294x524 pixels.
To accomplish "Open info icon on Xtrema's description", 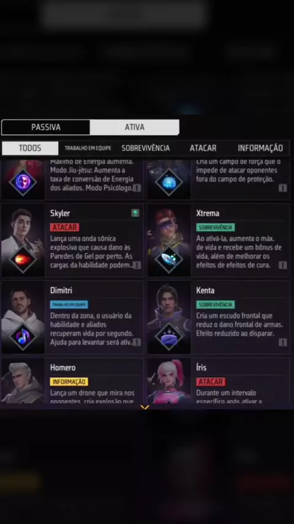I will coord(282,265).
